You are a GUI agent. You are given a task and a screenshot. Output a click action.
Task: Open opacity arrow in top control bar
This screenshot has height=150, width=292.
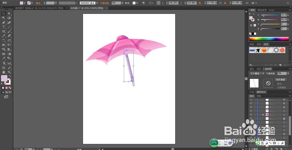(122, 3)
